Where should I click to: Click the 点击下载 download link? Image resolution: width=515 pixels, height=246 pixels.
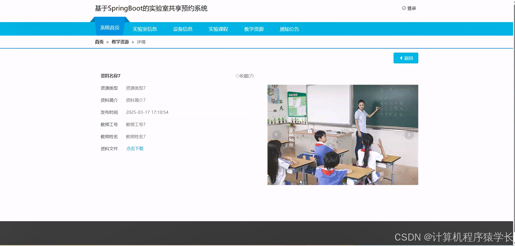(135, 148)
